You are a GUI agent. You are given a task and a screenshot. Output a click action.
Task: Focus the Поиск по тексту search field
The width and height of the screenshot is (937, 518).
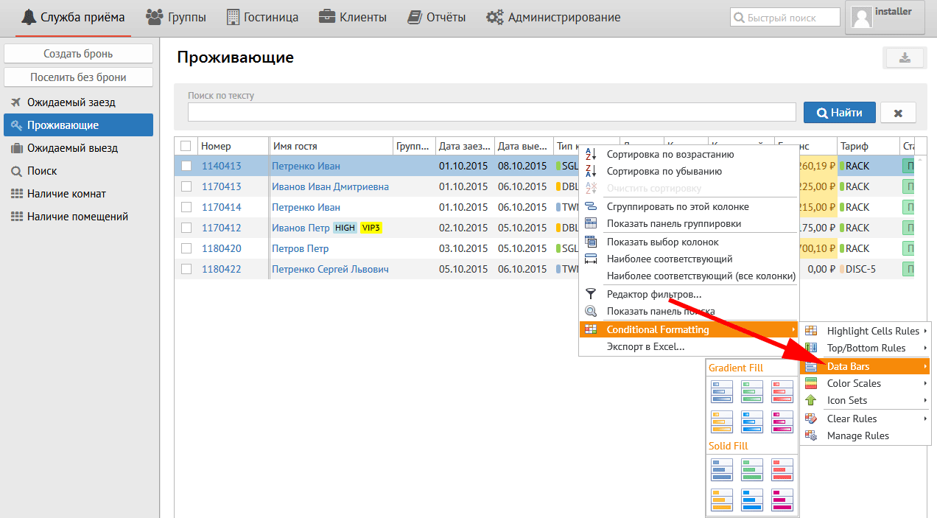pyautogui.click(x=491, y=112)
